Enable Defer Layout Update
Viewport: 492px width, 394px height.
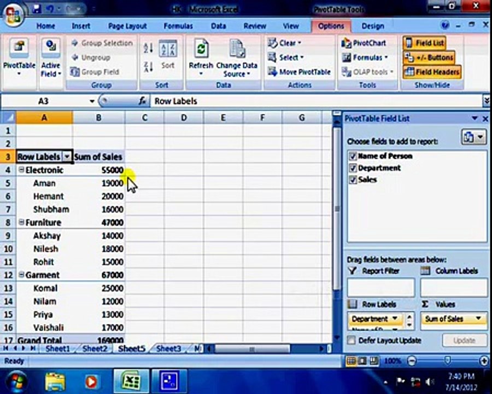pyautogui.click(x=352, y=340)
